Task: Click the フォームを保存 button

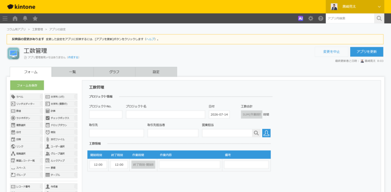Action: [x=27, y=85]
